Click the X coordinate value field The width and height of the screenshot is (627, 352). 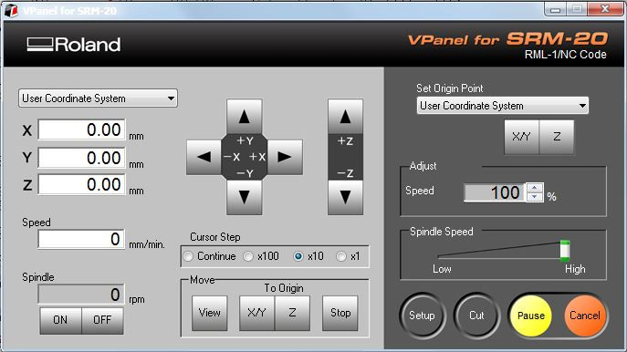(81, 129)
